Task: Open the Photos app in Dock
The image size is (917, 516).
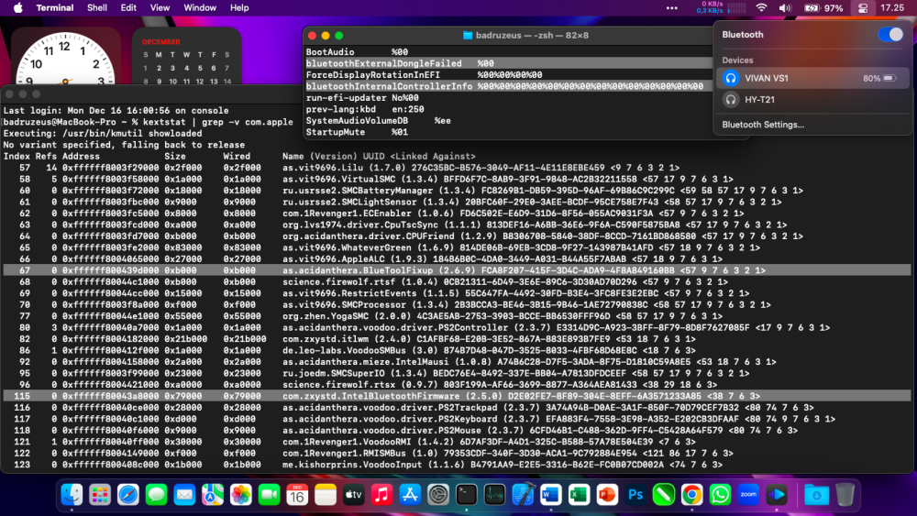Action: click(x=241, y=495)
